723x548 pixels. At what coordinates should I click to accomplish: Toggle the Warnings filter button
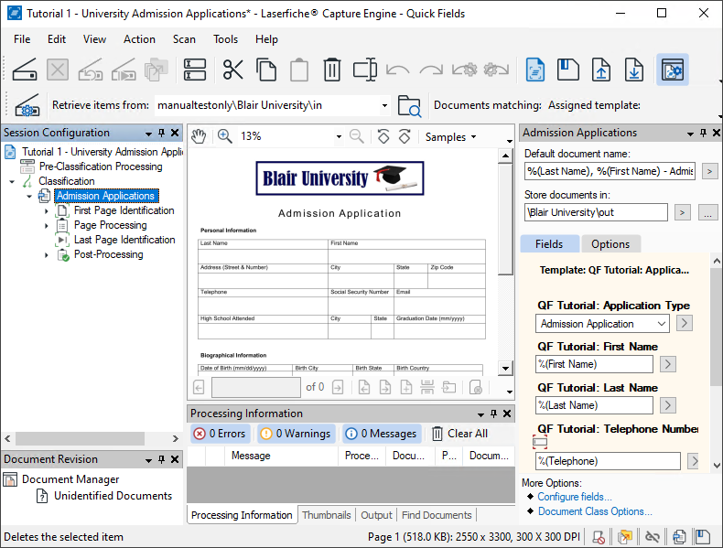pyautogui.click(x=295, y=434)
